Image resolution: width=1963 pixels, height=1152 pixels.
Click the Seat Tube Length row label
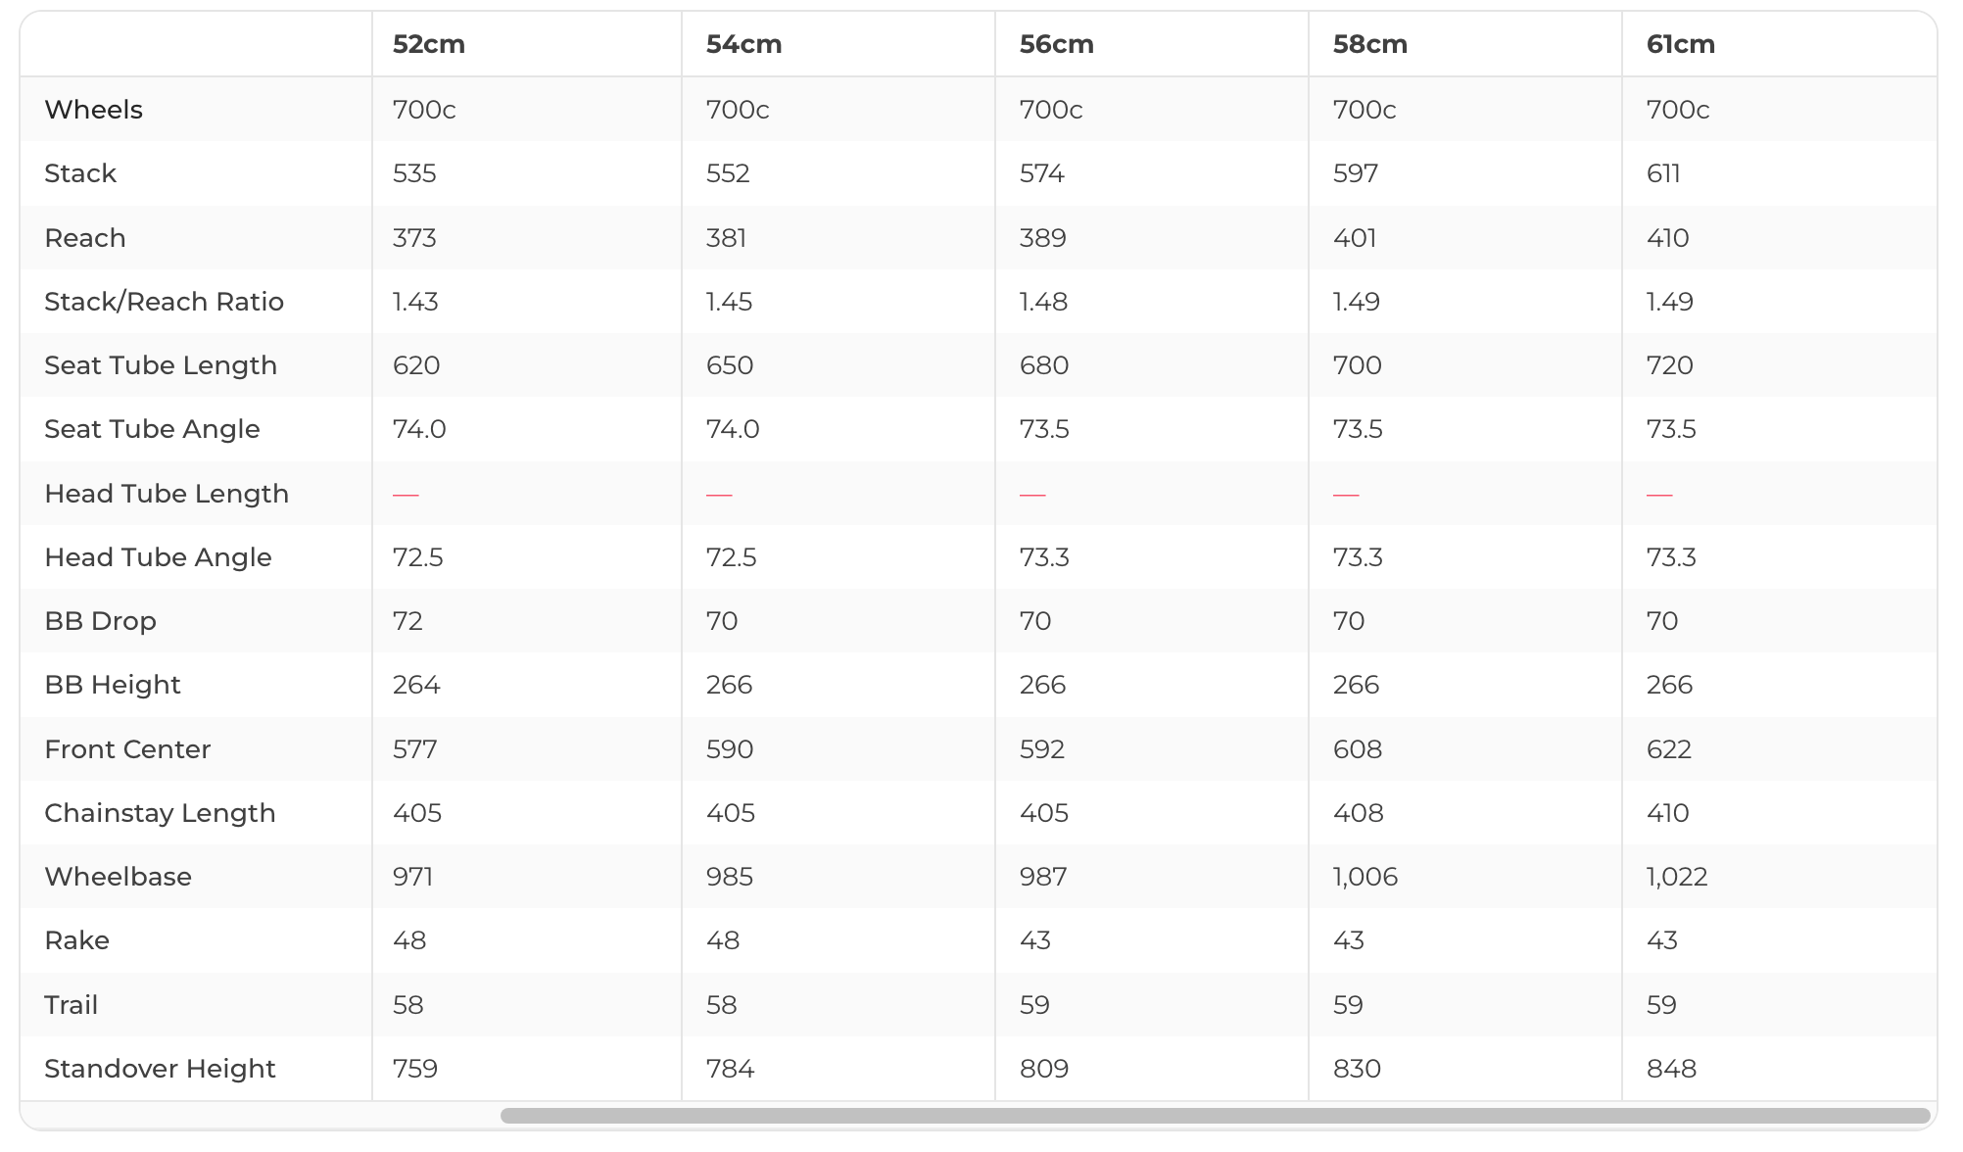[161, 365]
